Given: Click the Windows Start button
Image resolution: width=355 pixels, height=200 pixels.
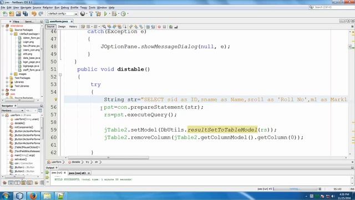Looking at the screenshot, I should pos(6,196).
